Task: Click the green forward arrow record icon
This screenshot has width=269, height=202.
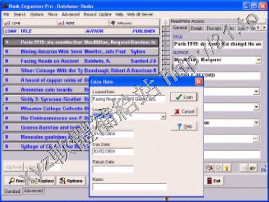Action: pyautogui.click(x=253, y=168)
